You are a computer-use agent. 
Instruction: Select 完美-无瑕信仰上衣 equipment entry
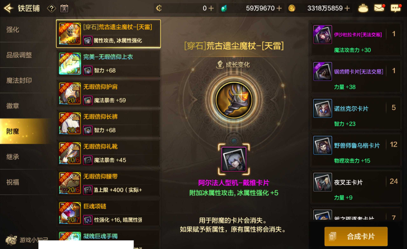click(108, 64)
